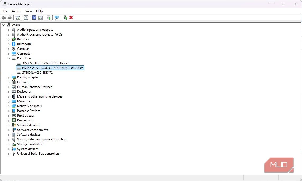Open the Help menu

click(x=39, y=11)
